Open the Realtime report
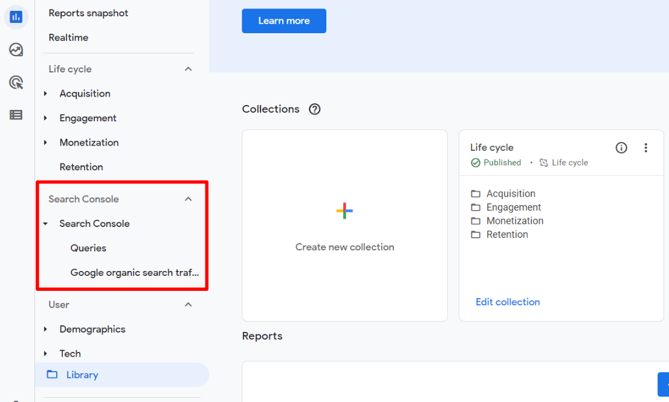This screenshot has width=669, height=402. pos(68,37)
